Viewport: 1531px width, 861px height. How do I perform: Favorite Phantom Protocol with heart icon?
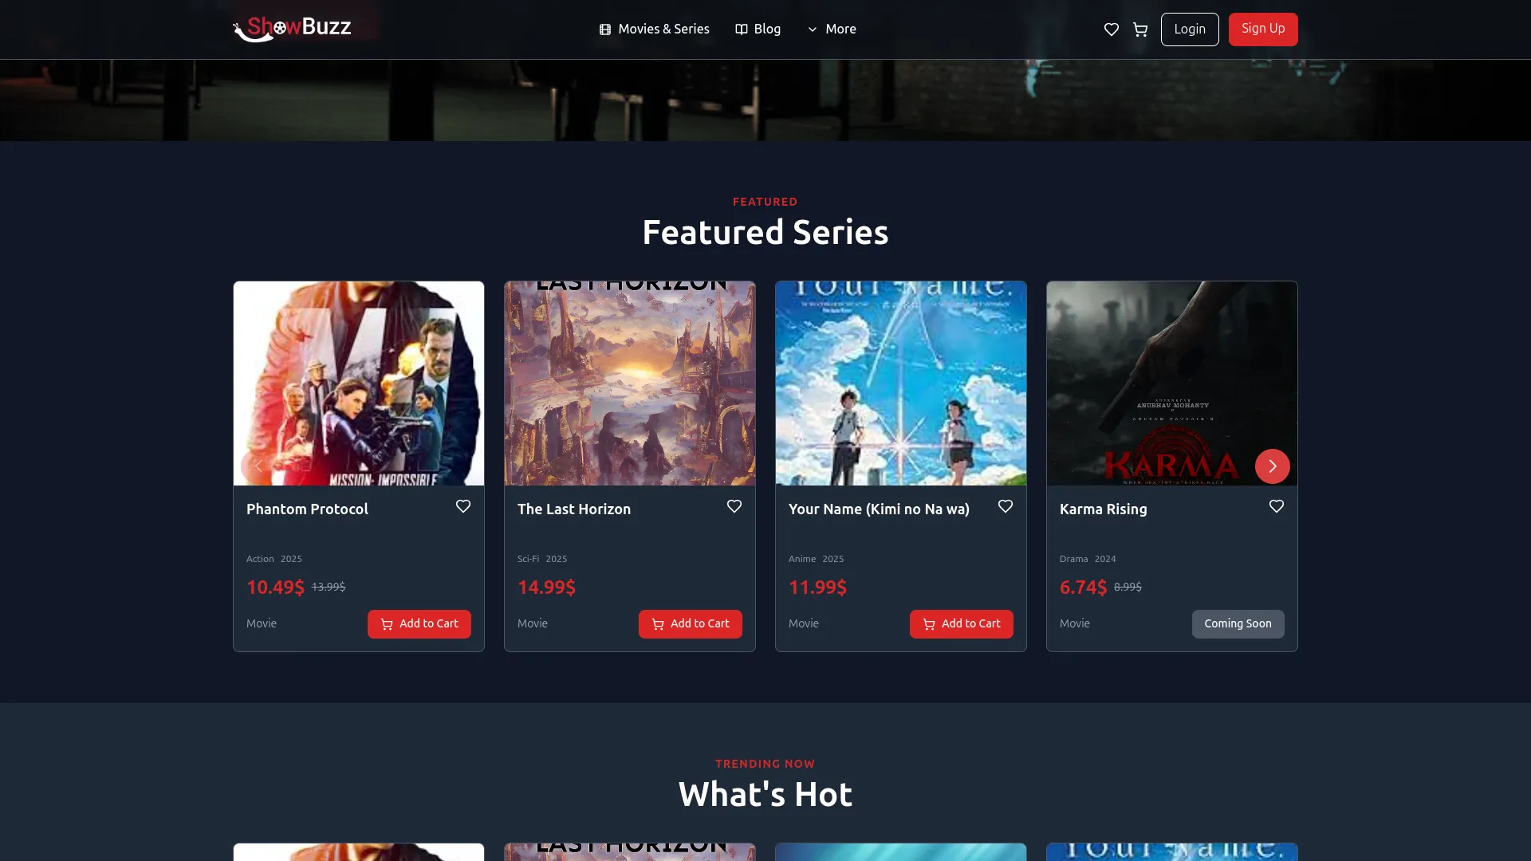pos(463,506)
